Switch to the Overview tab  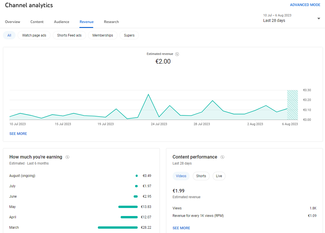[13, 22]
